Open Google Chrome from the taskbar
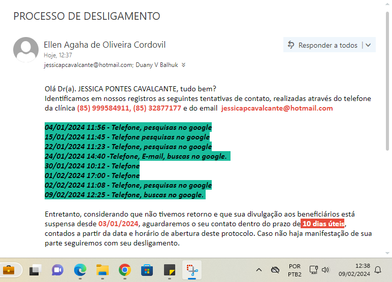Image resolution: width=392 pixels, height=282 pixels. [125, 269]
